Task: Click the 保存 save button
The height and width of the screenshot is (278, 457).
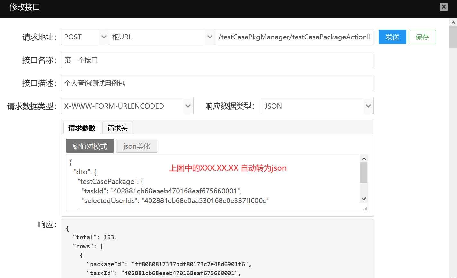Action: pos(422,37)
